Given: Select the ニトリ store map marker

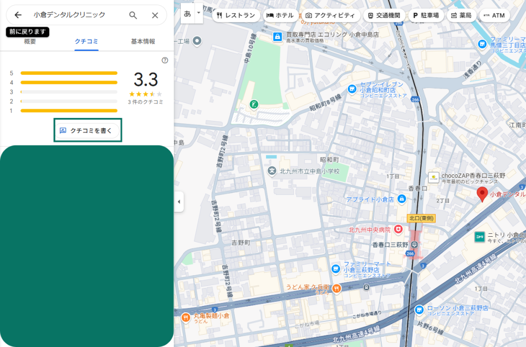Looking at the screenshot, I should pyautogui.click(x=479, y=236).
